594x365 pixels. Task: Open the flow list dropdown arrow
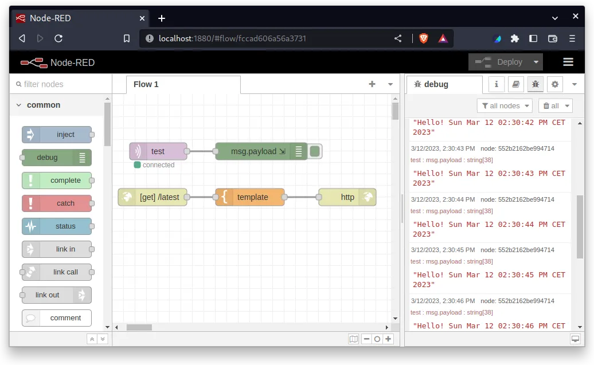390,84
